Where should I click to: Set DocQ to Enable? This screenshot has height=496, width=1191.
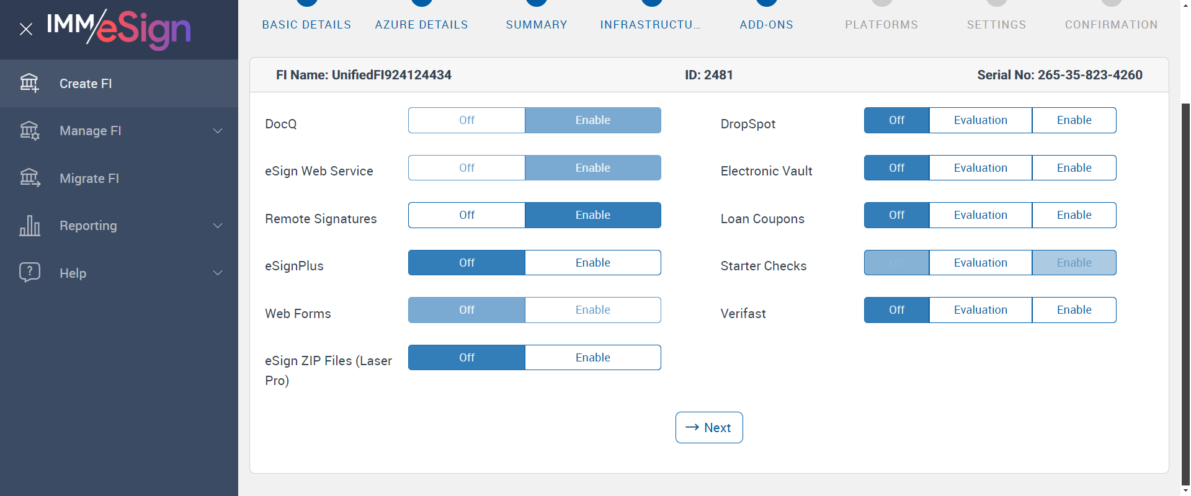coord(593,120)
